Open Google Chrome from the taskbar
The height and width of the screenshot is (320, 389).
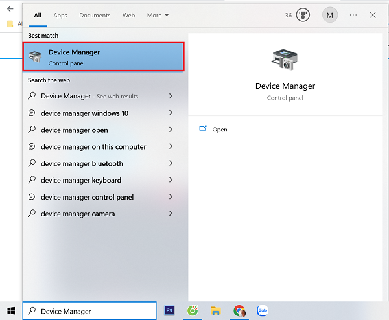coord(239,311)
